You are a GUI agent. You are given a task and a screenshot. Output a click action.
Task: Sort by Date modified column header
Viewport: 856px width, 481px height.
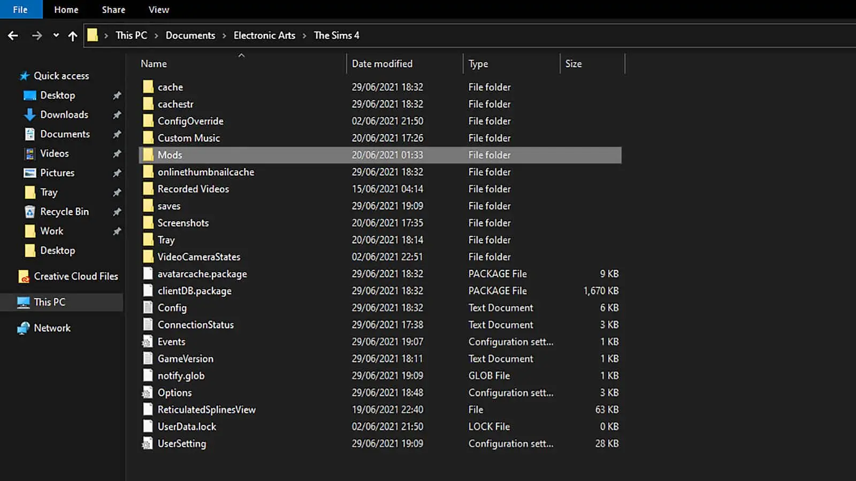pos(382,64)
